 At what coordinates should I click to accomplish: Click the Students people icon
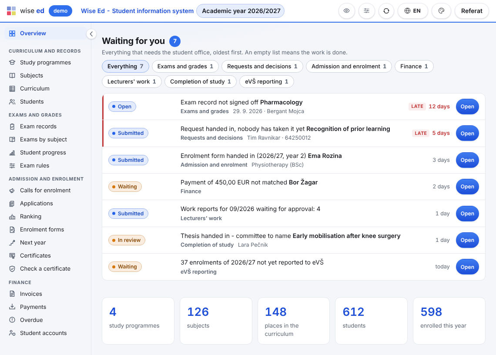coord(12,101)
